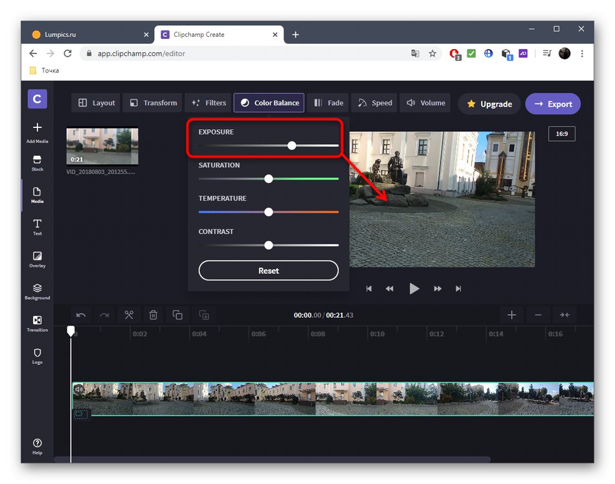Click the Reset button in Color Balance
615x484 pixels.
(268, 270)
